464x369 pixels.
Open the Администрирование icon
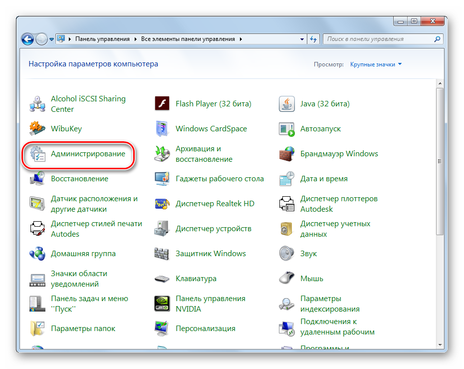pos(38,154)
